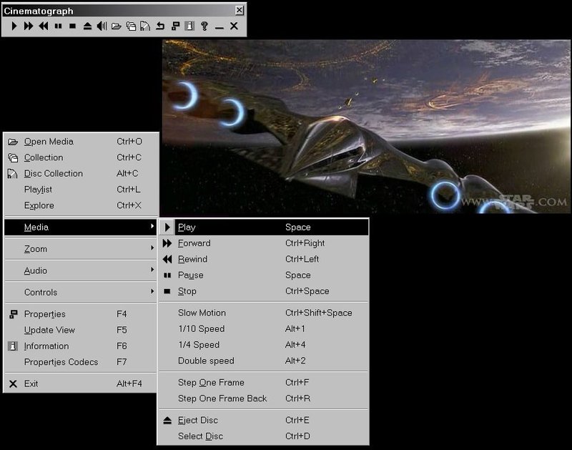
Task: Click the return arrow icon in the toolbar
Action: click(160, 26)
